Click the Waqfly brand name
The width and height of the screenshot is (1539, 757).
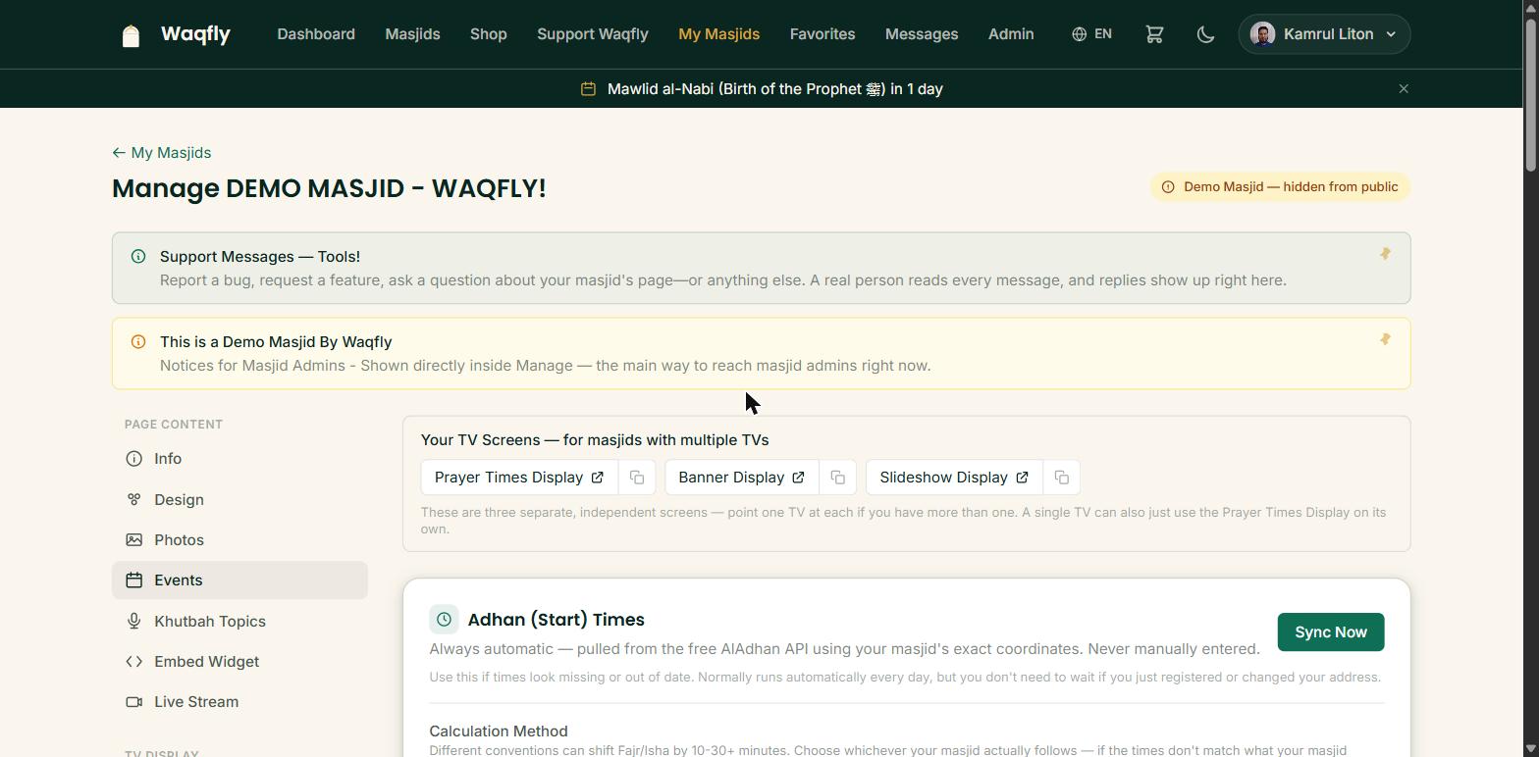(x=195, y=34)
